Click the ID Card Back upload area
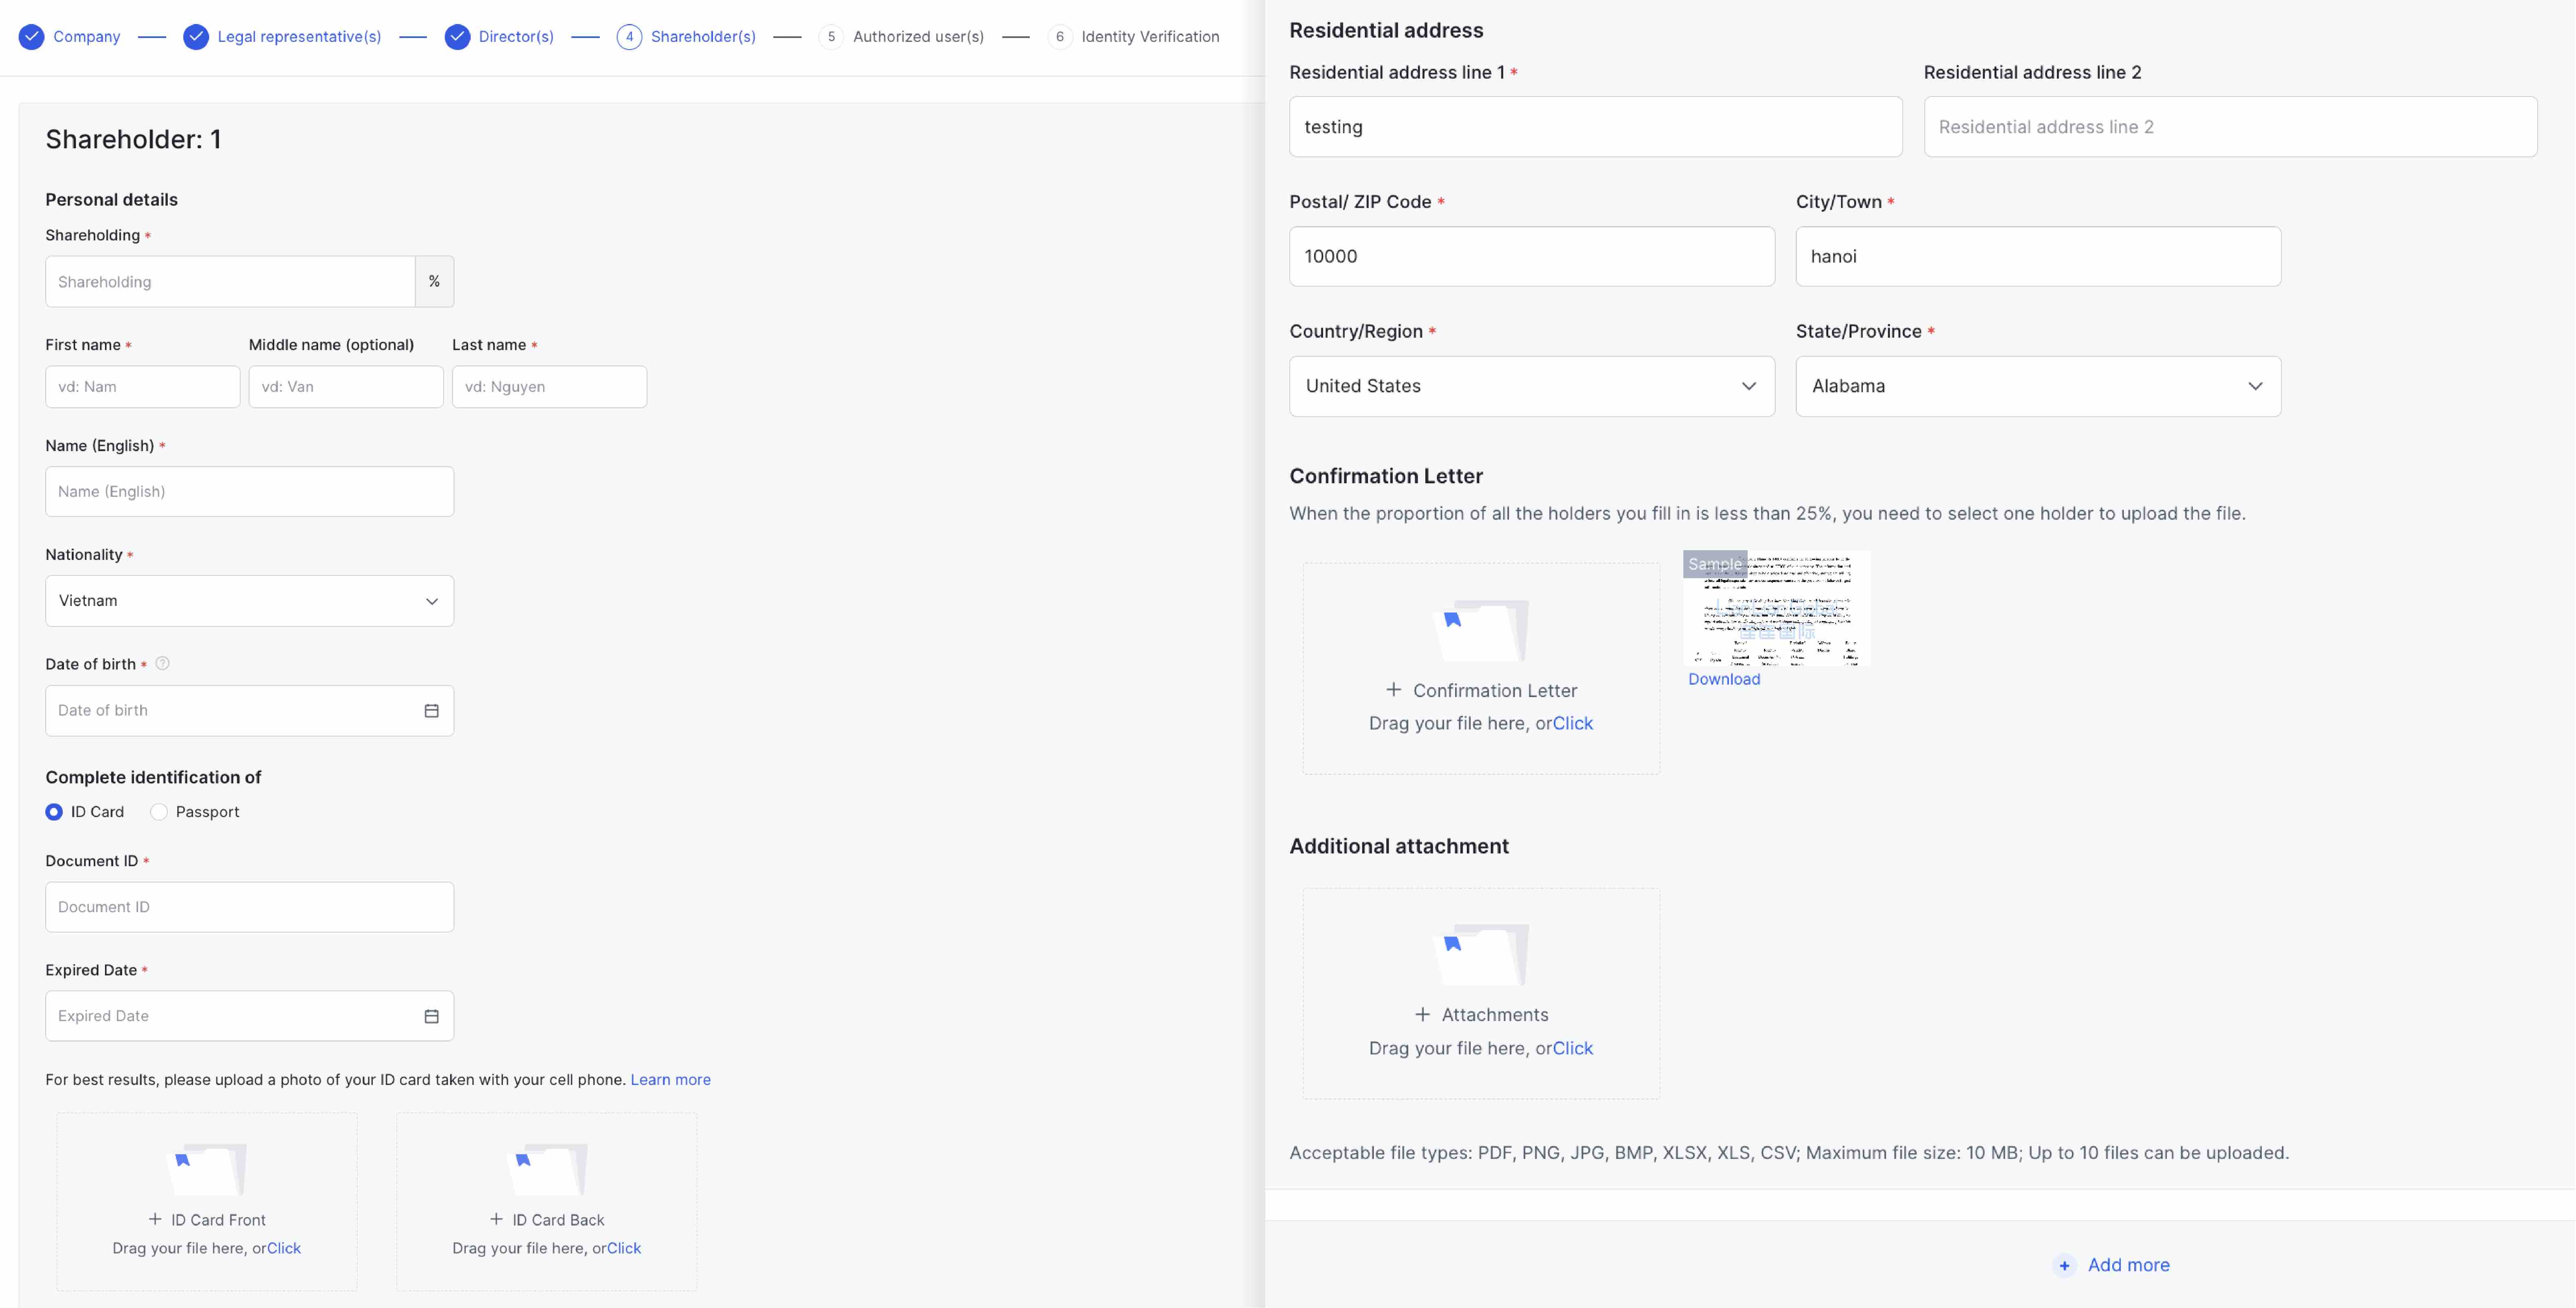 click(x=547, y=1202)
